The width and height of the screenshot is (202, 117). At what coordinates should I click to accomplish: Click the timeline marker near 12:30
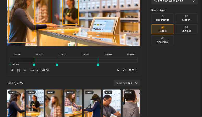(57, 65)
